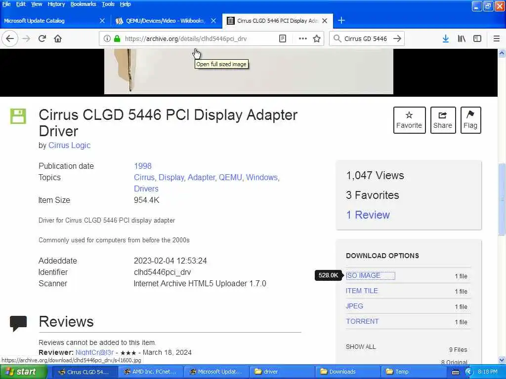Expand hidden system tray icons
The height and width of the screenshot is (379, 506).
click(469, 372)
